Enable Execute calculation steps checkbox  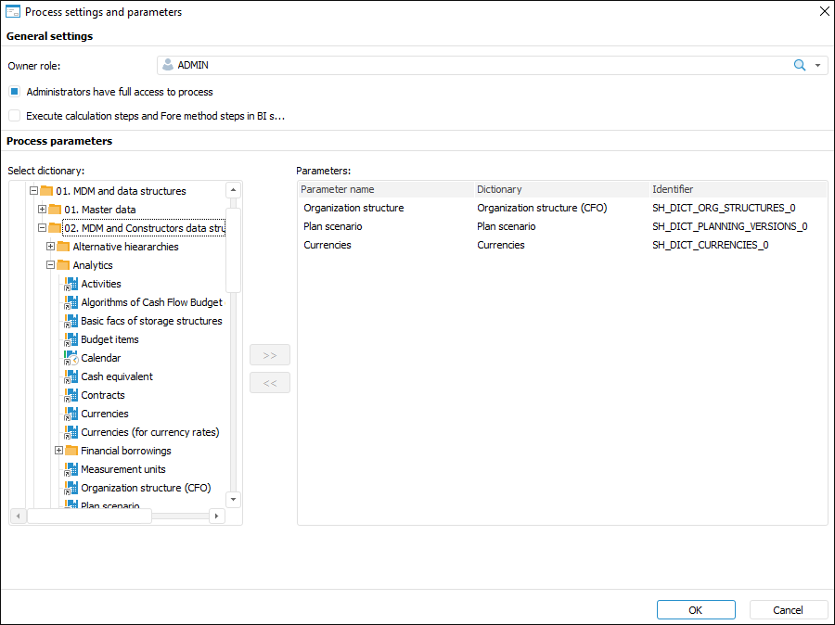tap(14, 116)
